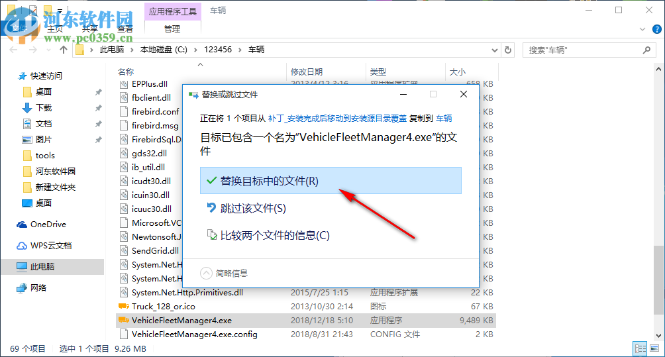Select icuuc30.dll file
The height and width of the screenshot is (357, 665).
pos(152,209)
